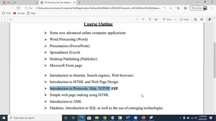Click the 'Database, Introduction to SQL' line
216x121 pixels.
(x=106, y=108)
